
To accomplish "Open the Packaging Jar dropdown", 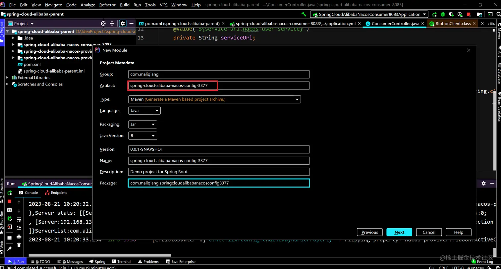I will pos(142,125).
